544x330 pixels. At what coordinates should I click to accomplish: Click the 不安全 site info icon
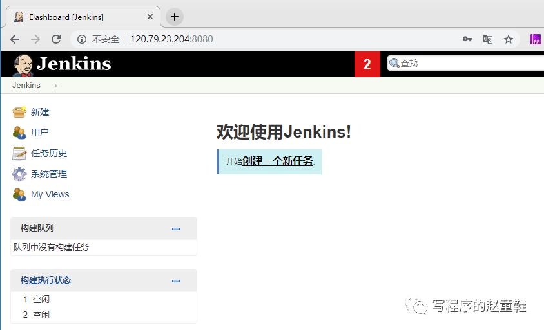(81, 39)
